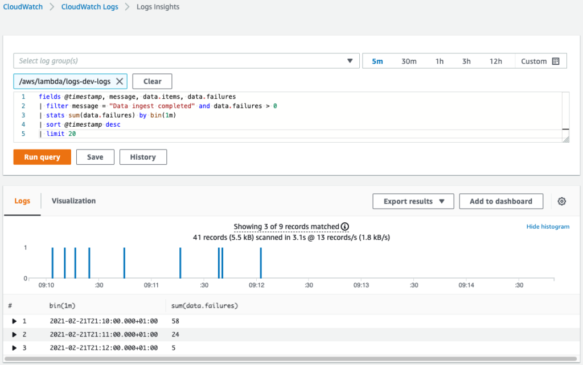Click the timestamp 2021-02-21T21:12:00.000+01:00
Screen dimensions: 583x365
pyautogui.click(x=104, y=348)
